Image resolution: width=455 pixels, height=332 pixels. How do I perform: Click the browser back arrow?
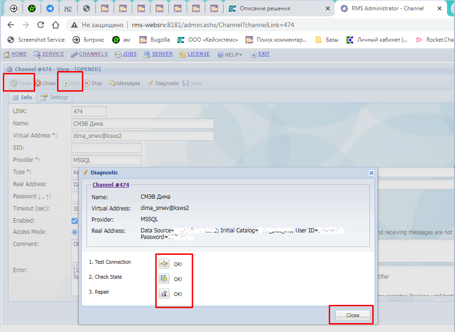[11, 25]
